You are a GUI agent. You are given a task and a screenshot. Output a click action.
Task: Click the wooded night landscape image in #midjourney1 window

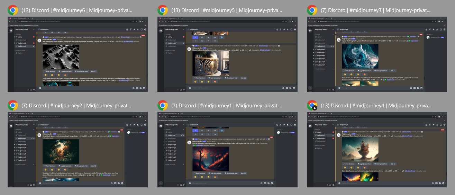pos(210,159)
